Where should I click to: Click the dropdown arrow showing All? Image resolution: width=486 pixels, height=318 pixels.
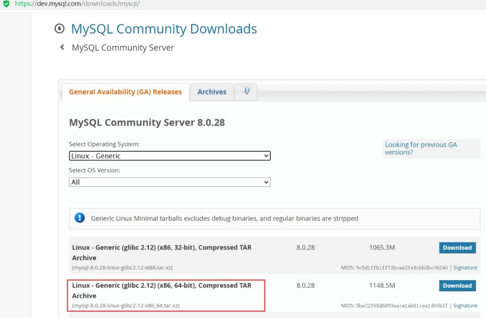(x=266, y=182)
